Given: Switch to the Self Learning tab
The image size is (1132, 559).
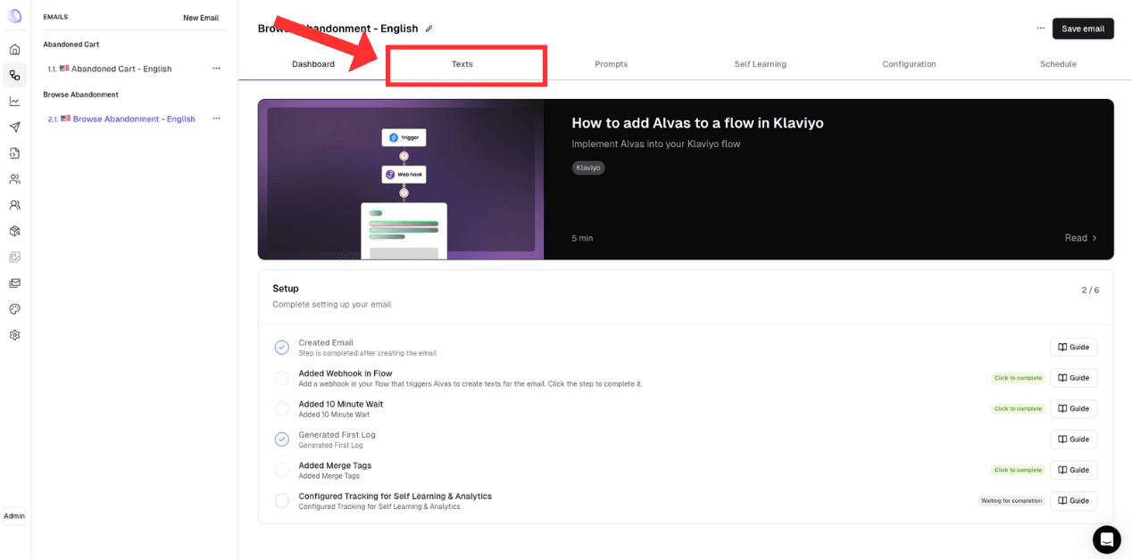Looking at the screenshot, I should [761, 64].
